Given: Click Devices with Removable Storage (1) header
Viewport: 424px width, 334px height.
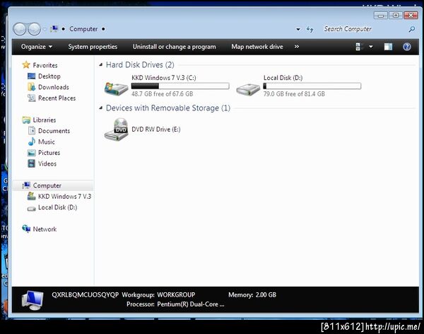Looking at the screenshot, I should [x=168, y=108].
